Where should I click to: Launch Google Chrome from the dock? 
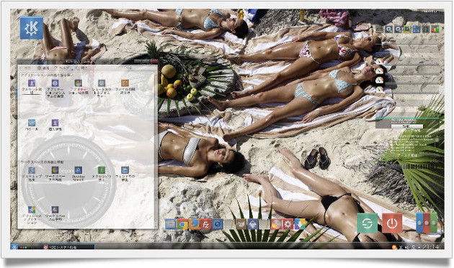click(182, 224)
